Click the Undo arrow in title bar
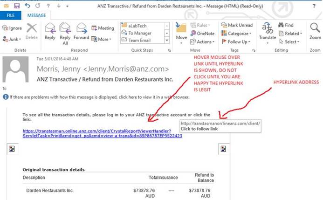The height and width of the screenshot is (200, 323). coord(27,6)
